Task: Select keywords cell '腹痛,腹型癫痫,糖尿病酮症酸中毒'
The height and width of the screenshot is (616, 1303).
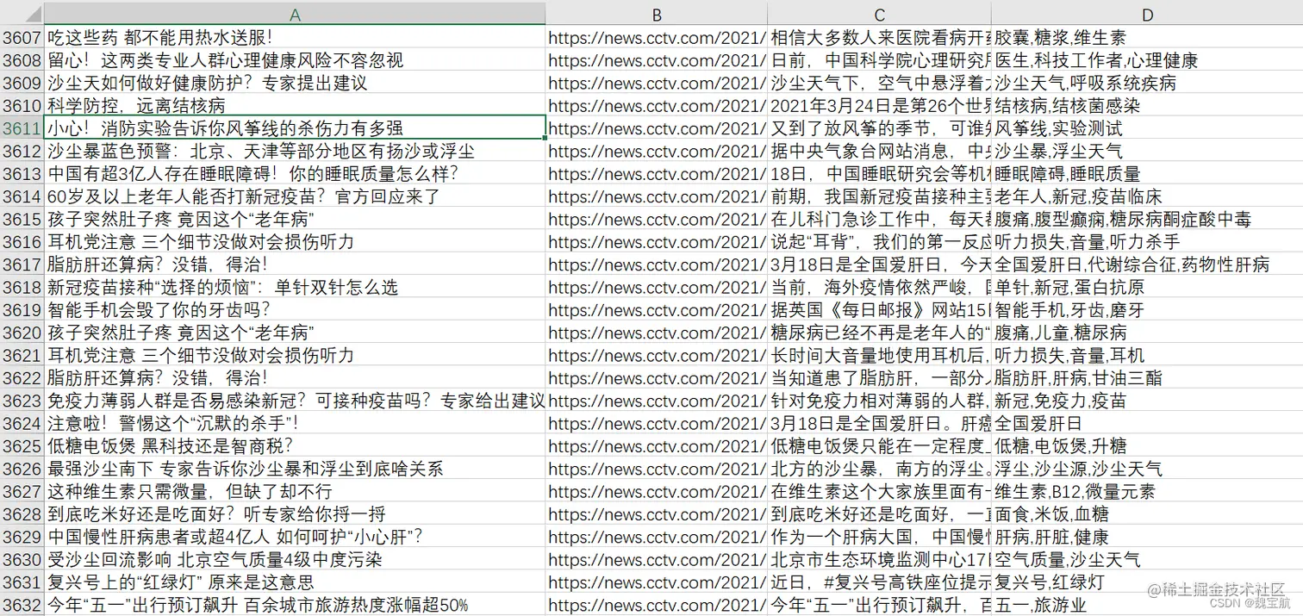Action: (x=1147, y=219)
